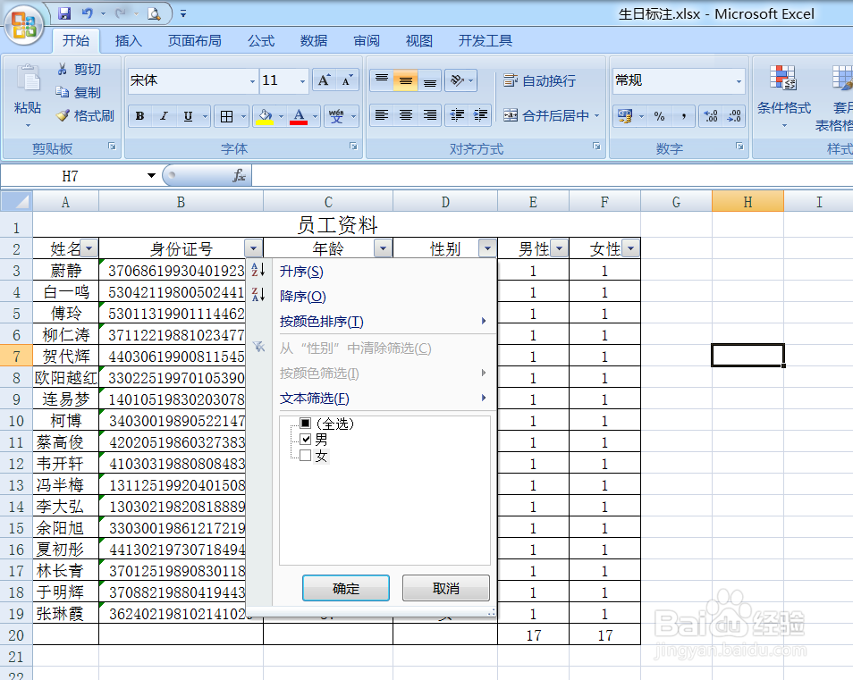853x680 pixels.
Task: Click the fx insert function icon
Action: [x=239, y=175]
